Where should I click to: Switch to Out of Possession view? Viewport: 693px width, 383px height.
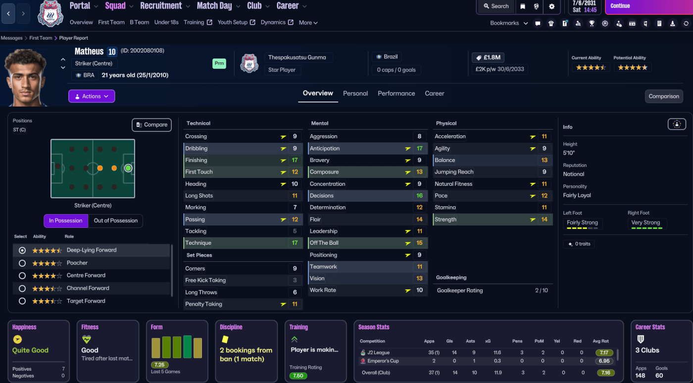(116, 220)
